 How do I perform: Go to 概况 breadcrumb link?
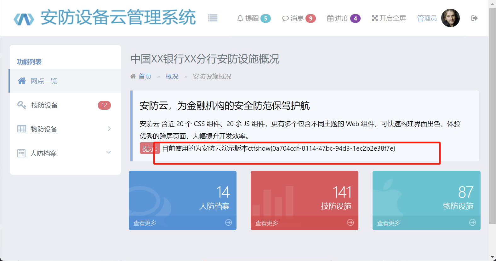point(172,76)
